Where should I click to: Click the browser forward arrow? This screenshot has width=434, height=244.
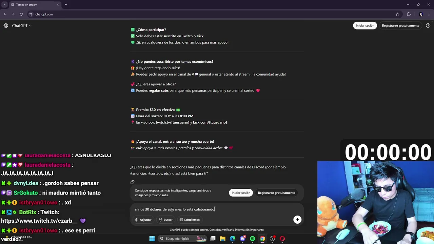click(x=13, y=14)
